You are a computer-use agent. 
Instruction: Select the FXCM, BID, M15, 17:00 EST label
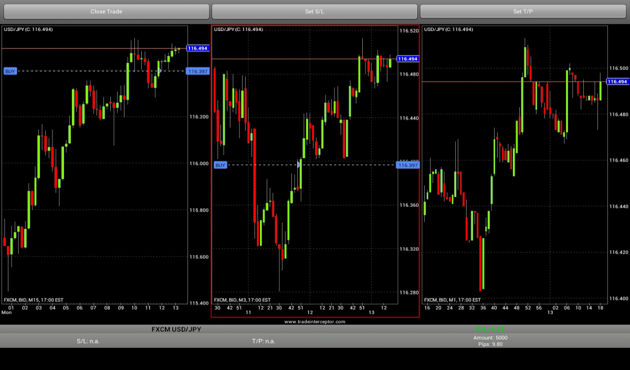coord(34,300)
